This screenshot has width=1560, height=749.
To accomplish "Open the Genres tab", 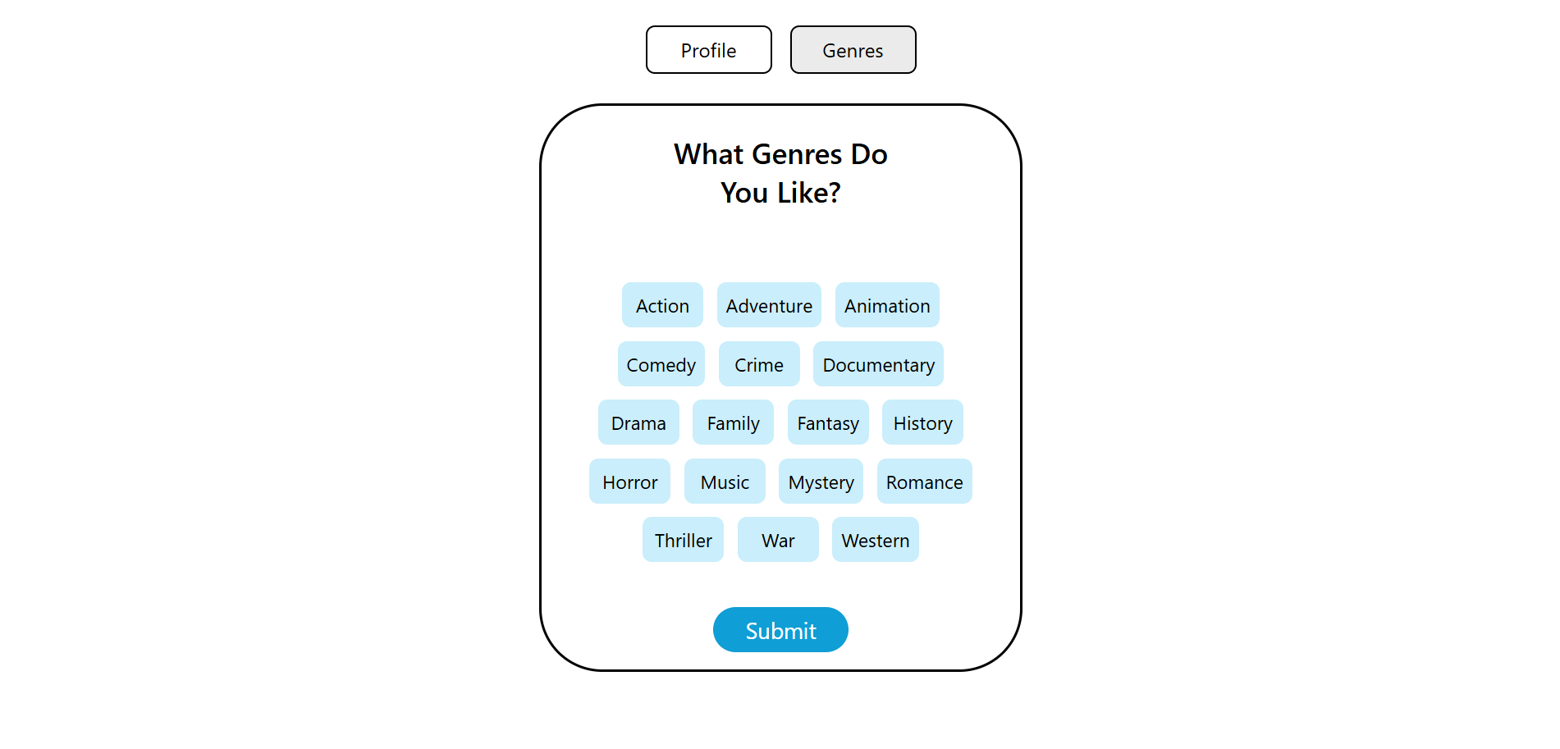I will point(853,50).
